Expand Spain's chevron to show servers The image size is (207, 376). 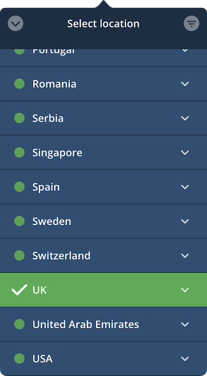[x=185, y=187]
